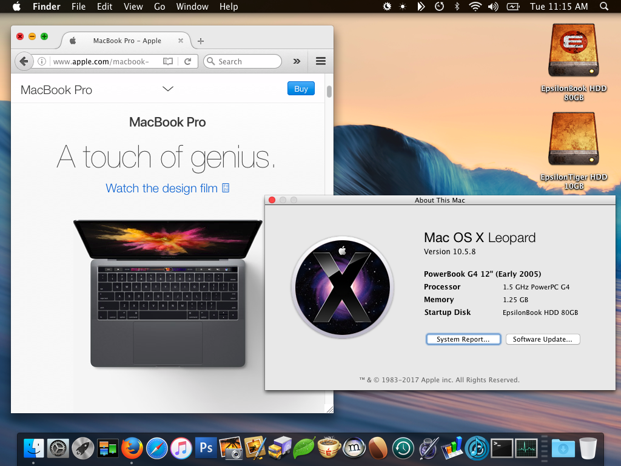Show site information icon in URL bar
The image size is (621, 466).
click(x=42, y=61)
